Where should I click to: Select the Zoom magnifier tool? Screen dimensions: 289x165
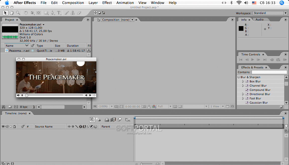18,13
